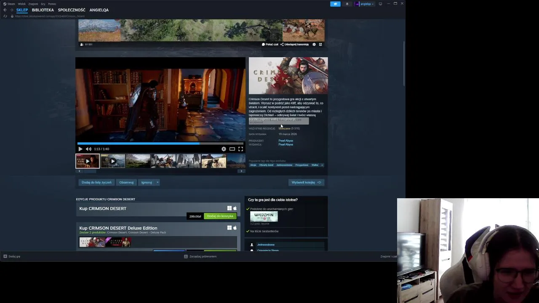The image size is (539, 303).
Task: Select the second trailer thumbnail
Action: (112, 161)
